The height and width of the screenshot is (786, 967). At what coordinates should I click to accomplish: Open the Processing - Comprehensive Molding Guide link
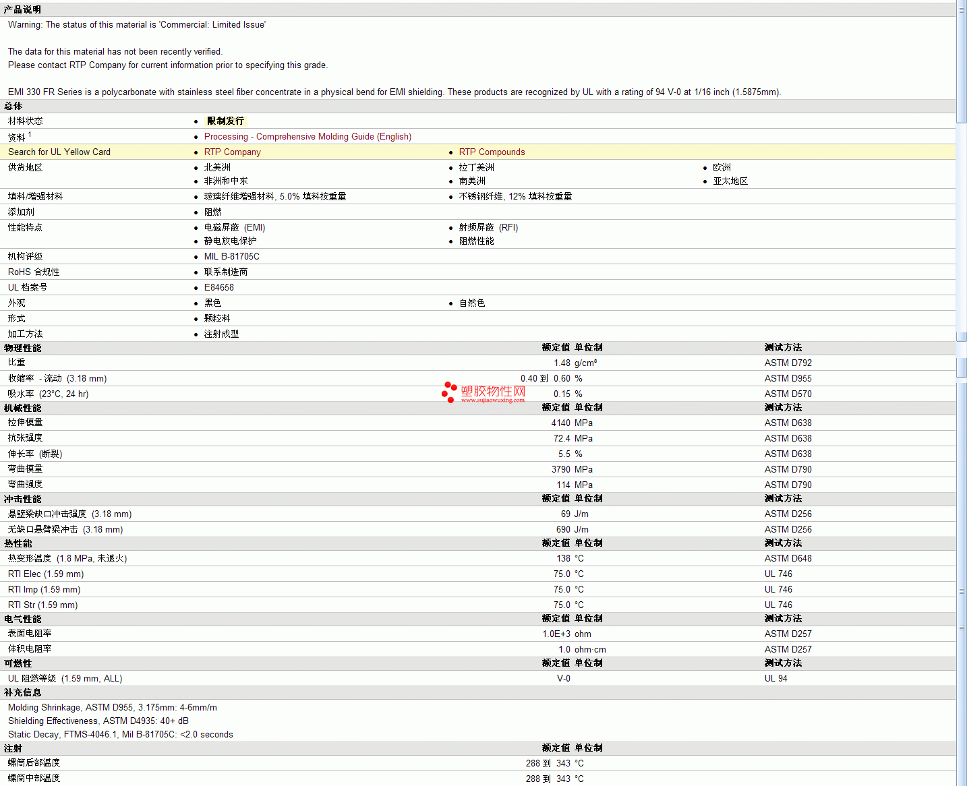[307, 136]
